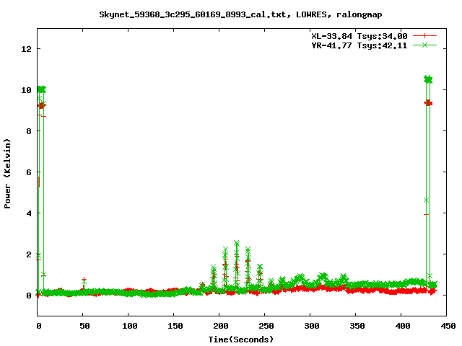Click the Time(Seconds) axis label
This screenshot has height=346, width=462.
point(241,340)
